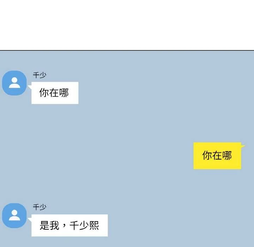Tap the 是我，千少熙 message bubble
Viewport: 254px width, 247px height.
(69, 225)
